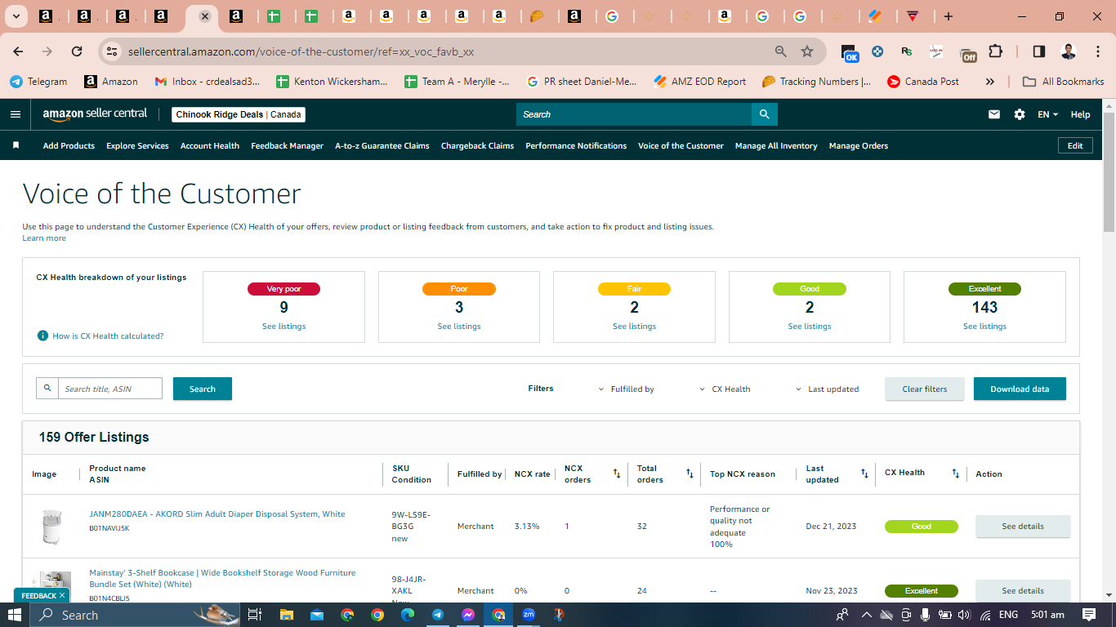Click the info icon beside How is CX Health calculated

[42, 336]
